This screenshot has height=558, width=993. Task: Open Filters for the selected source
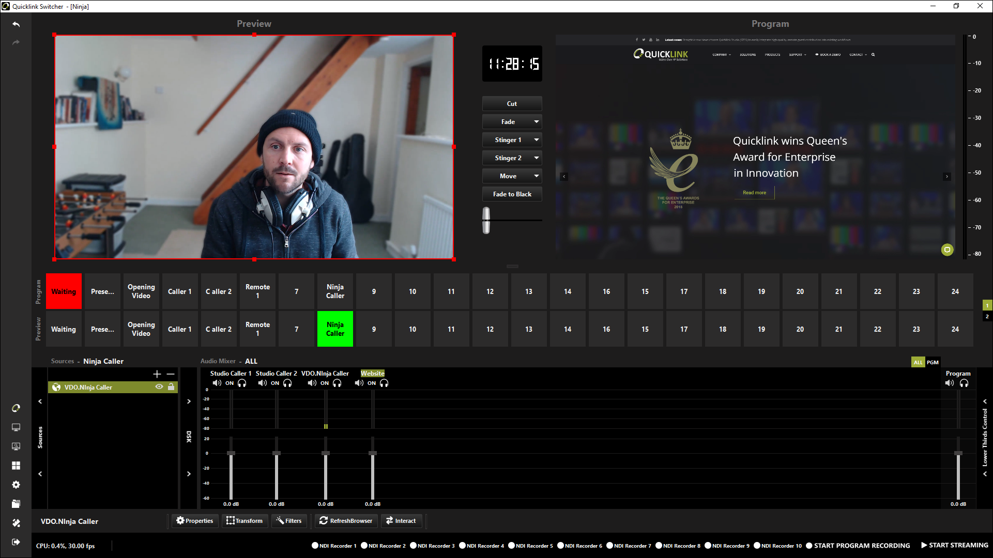[x=289, y=521]
